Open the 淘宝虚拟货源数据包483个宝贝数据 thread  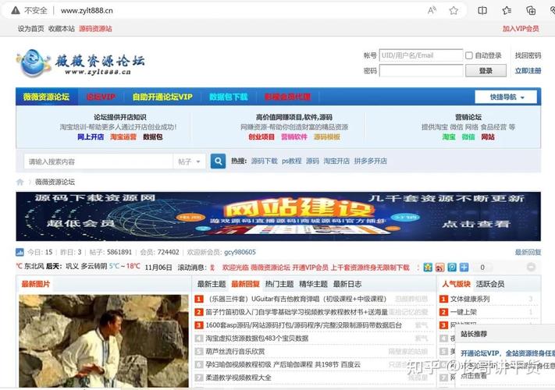257,339
